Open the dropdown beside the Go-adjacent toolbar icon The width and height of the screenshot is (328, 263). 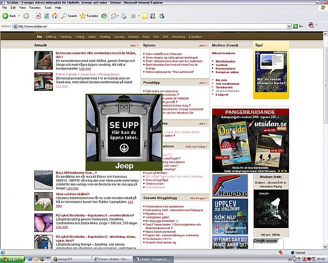click(x=317, y=25)
